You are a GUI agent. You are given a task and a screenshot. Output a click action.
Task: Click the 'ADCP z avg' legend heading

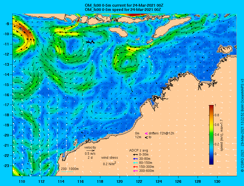pos(139,150)
